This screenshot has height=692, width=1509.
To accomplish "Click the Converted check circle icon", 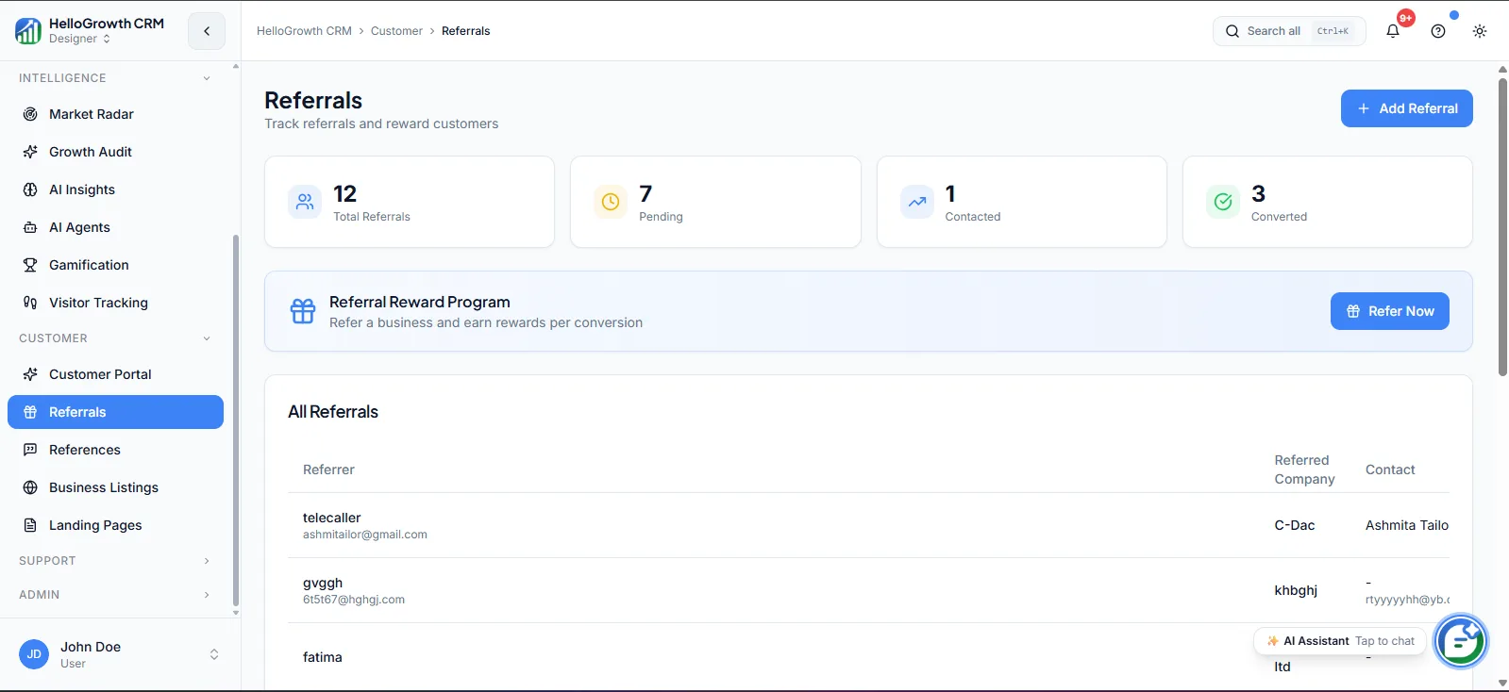I will pos(1223,202).
